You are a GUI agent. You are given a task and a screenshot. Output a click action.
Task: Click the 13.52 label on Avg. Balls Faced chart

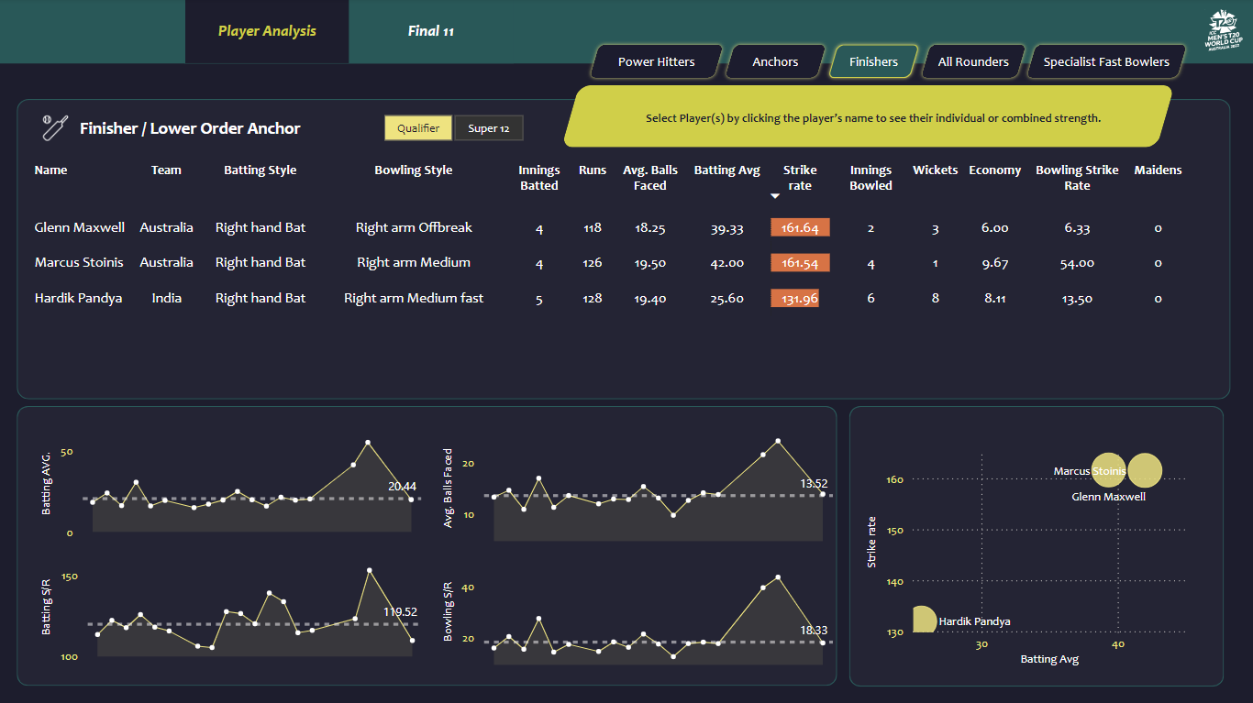tap(814, 484)
